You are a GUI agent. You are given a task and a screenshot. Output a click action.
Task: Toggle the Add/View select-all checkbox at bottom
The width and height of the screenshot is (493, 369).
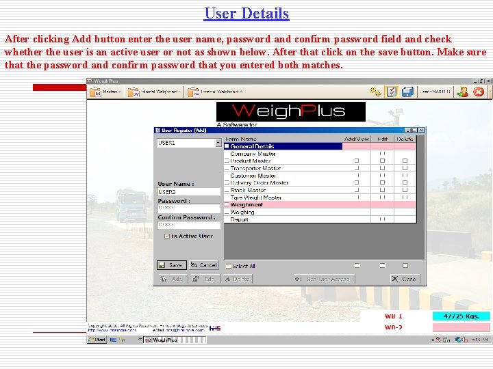[x=357, y=265]
